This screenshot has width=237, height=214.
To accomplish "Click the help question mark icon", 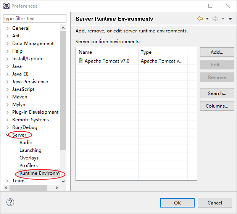I will pyautogui.click(x=10, y=202).
